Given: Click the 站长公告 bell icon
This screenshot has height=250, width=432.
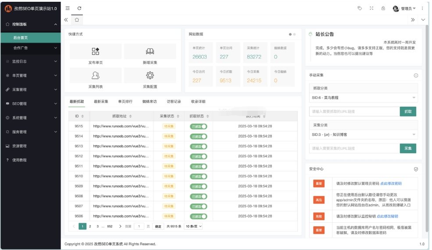Looking at the screenshot, I should click(311, 34).
